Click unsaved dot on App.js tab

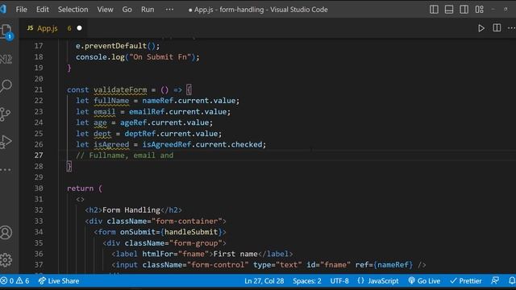79,28
